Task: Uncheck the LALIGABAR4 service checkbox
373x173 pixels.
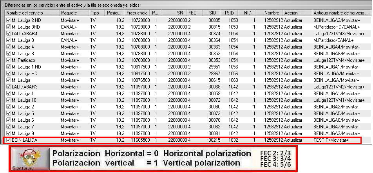Action: (x=9, y=34)
